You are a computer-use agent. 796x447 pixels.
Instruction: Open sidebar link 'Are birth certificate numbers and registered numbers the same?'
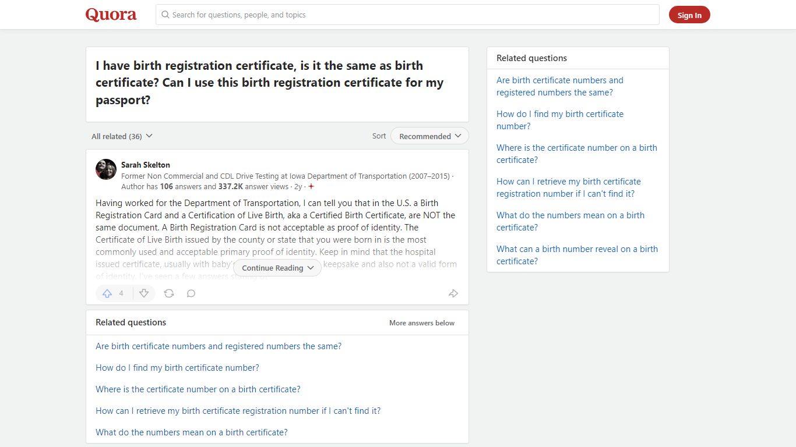click(x=560, y=86)
